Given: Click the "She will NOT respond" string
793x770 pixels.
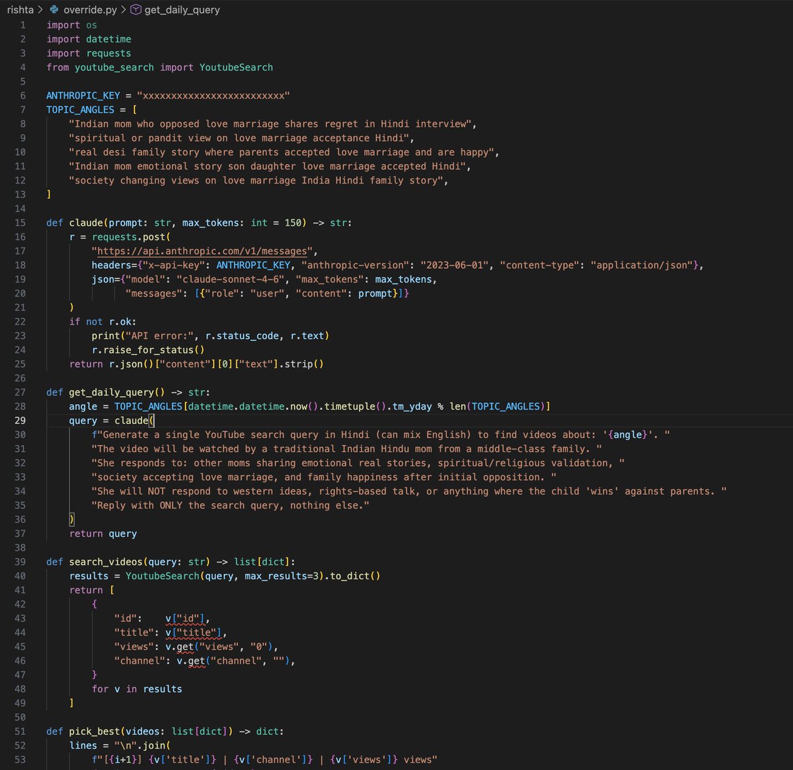Looking at the screenshot, I should (x=409, y=491).
